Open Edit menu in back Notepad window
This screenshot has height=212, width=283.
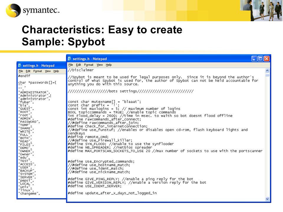[28, 71]
